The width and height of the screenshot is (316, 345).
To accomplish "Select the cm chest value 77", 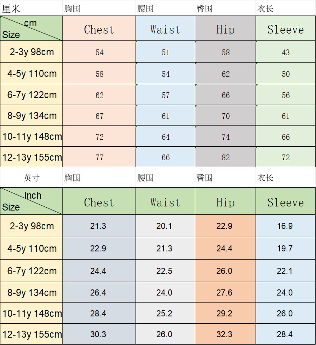I will [100, 158].
